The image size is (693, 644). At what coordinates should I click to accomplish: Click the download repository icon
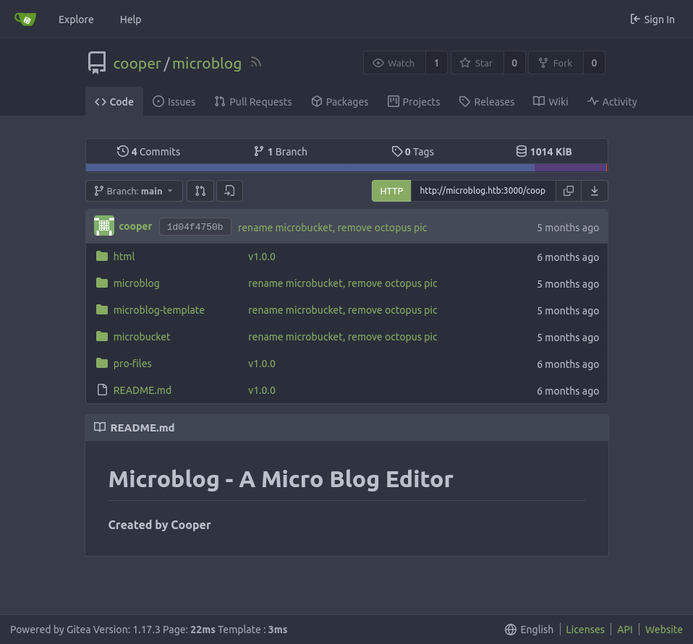[595, 191]
